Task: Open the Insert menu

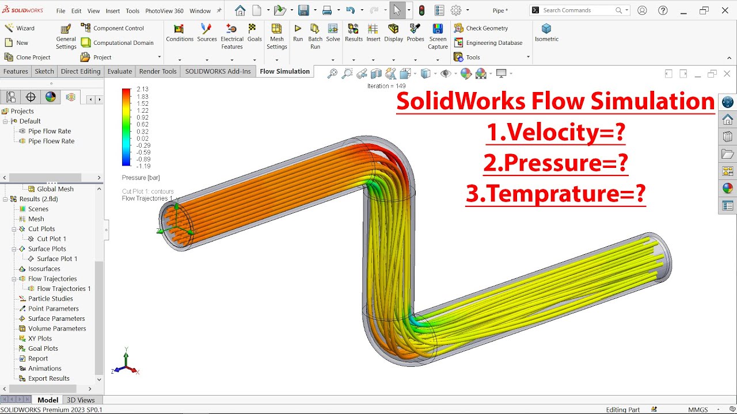Action: pos(113,10)
